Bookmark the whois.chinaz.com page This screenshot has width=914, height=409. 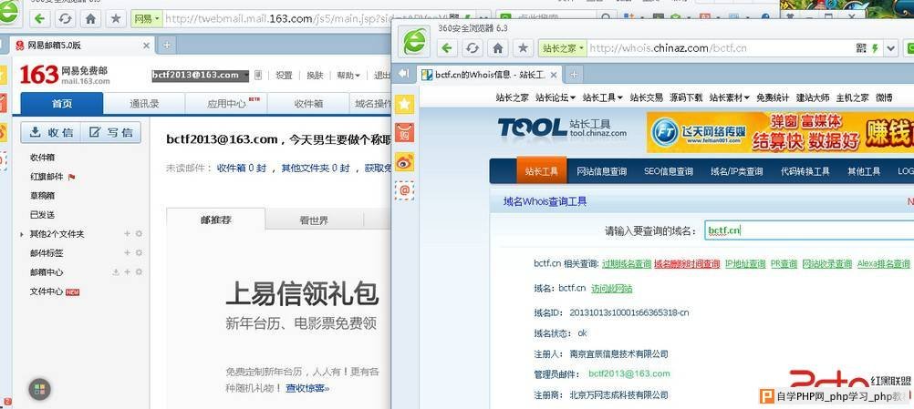pos(524,47)
